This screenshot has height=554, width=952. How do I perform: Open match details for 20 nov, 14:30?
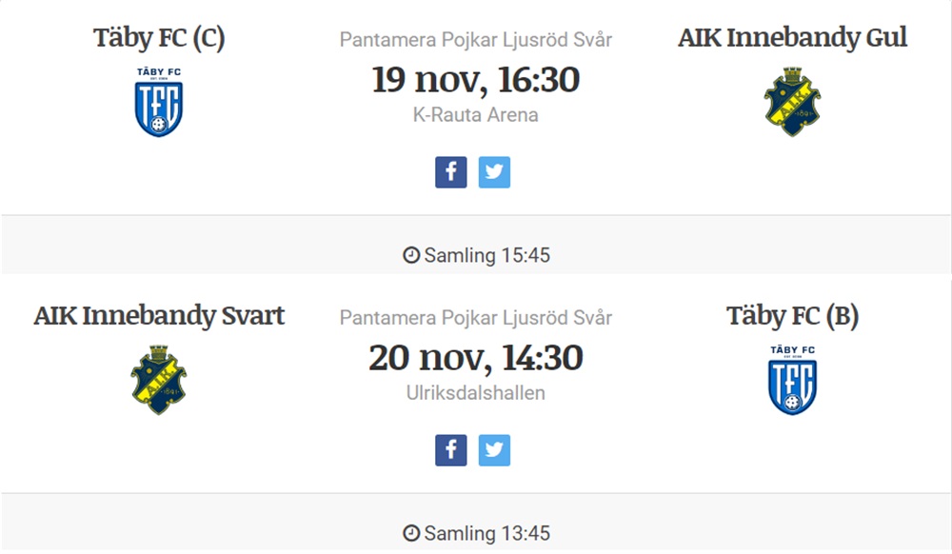click(476, 357)
